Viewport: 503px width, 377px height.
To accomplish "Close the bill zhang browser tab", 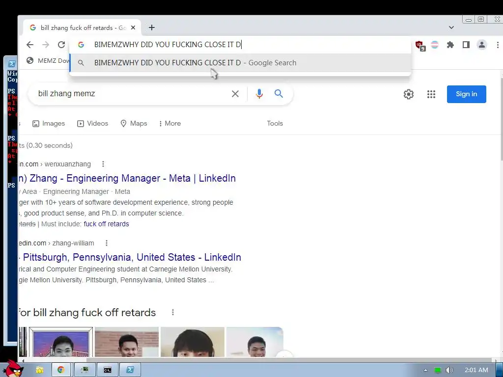I will (133, 27).
